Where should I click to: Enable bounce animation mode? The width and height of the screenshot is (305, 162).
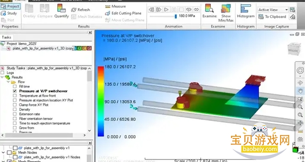[197, 9]
